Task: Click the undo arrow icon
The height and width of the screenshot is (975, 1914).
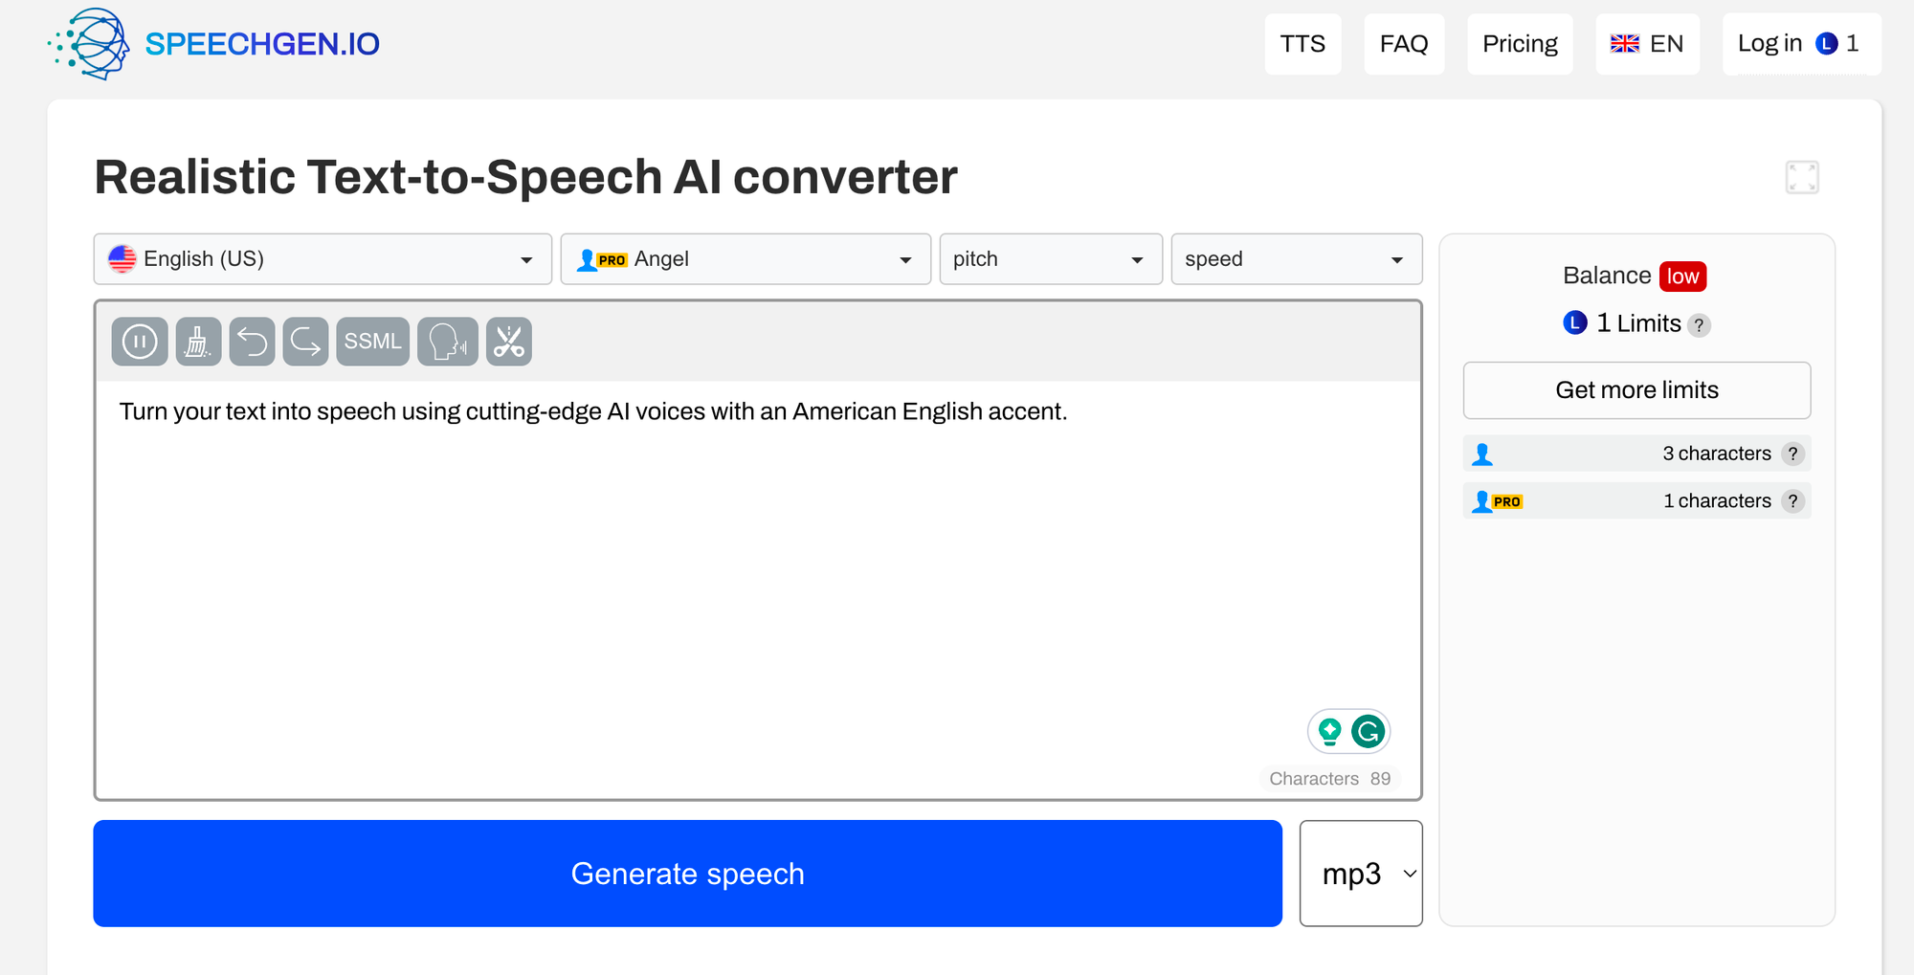Action: (x=253, y=342)
